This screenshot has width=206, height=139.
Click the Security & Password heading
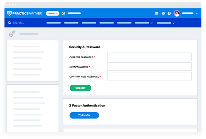85,47
